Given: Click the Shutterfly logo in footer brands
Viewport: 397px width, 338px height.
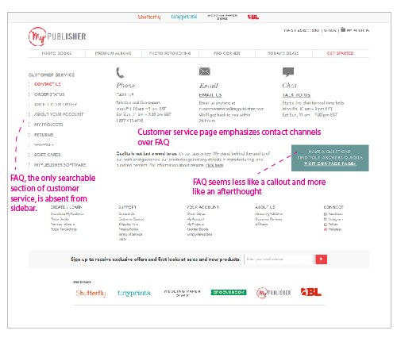Looking at the screenshot, I should [91, 293].
